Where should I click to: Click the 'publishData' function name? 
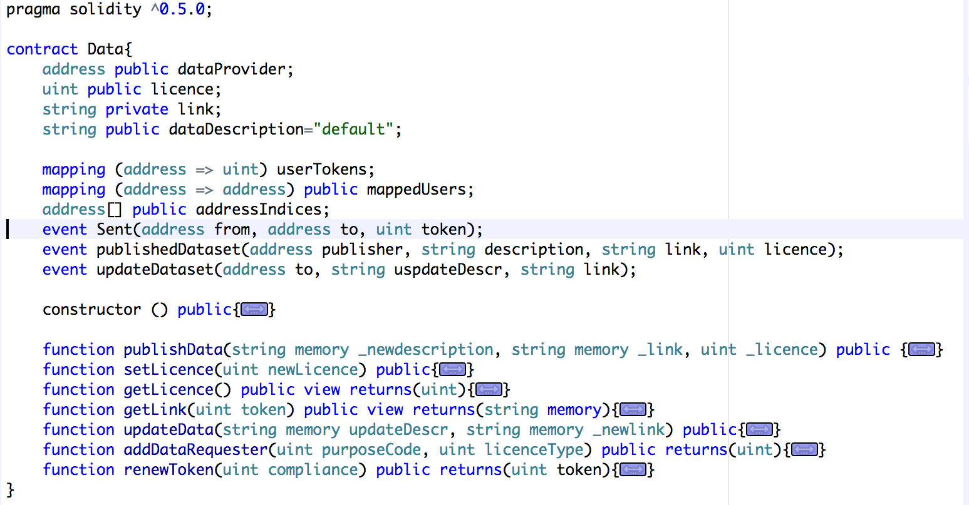click(x=174, y=350)
